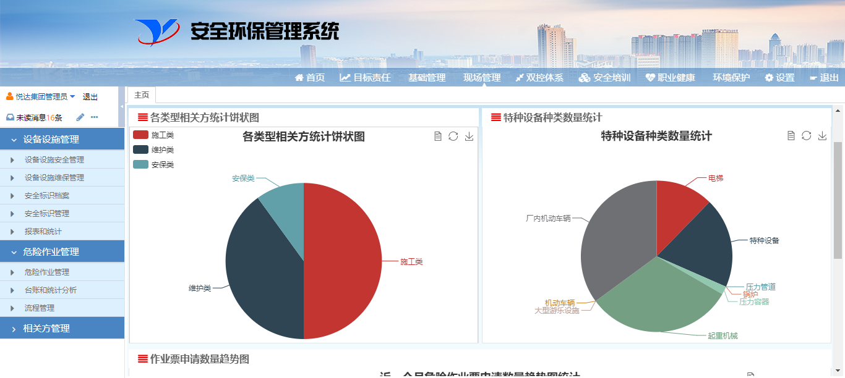Click the three-dot more icon in sidebar

95,117
